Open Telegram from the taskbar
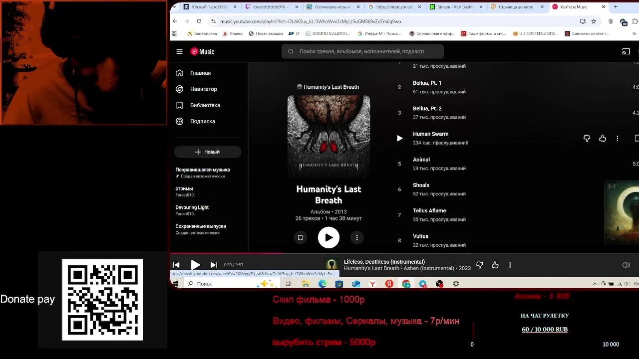The width and height of the screenshot is (639, 359). pos(423,284)
